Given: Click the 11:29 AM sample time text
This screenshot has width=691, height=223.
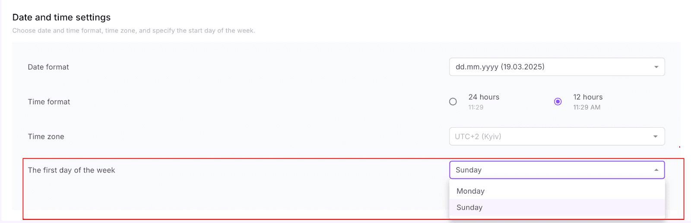Looking at the screenshot, I should [586, 107].
